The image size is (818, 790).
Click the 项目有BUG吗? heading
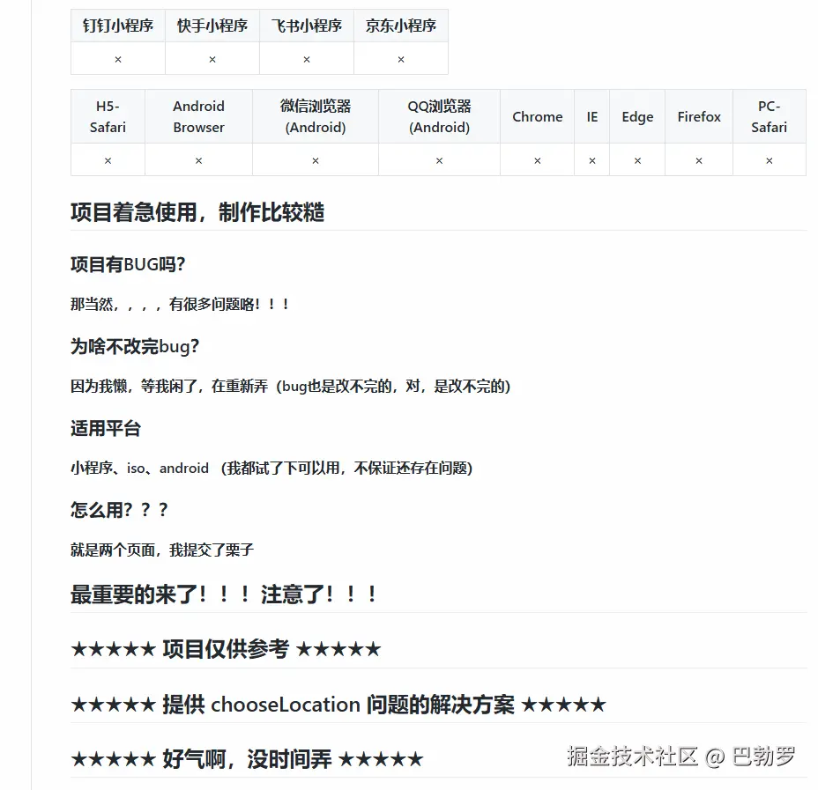pos(128,264)
